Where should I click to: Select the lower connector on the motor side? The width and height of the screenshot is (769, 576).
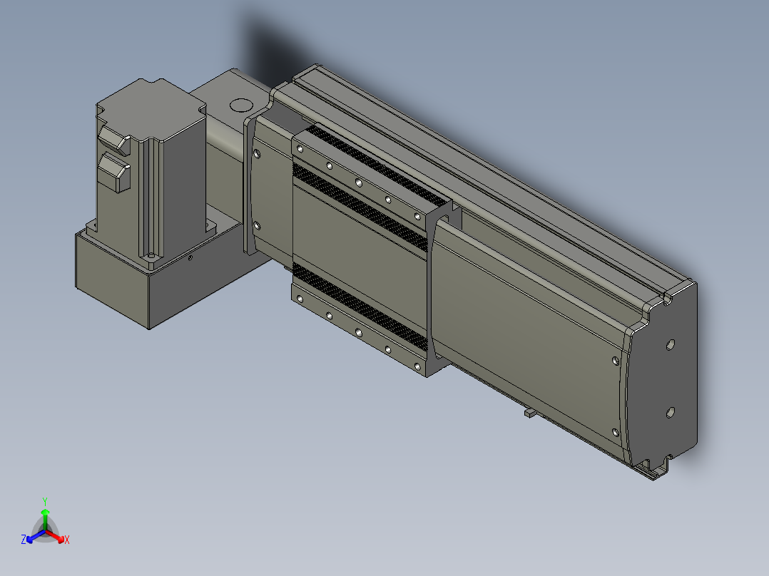pyautogui.click(x=114, y=172)
